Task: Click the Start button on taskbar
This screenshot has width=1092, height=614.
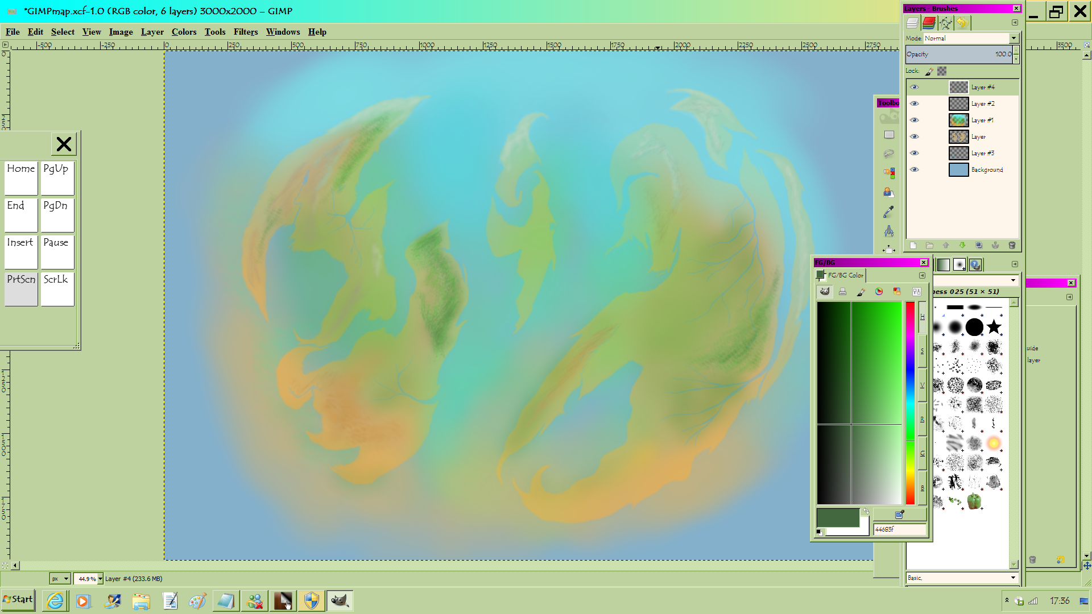Action: 18,600
